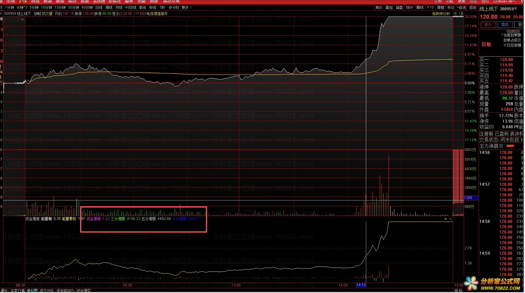The width and height of the screenshot is (525, 293).
Task: Click the 14:56 timestamp in the trade list
Action: (485, 152)
